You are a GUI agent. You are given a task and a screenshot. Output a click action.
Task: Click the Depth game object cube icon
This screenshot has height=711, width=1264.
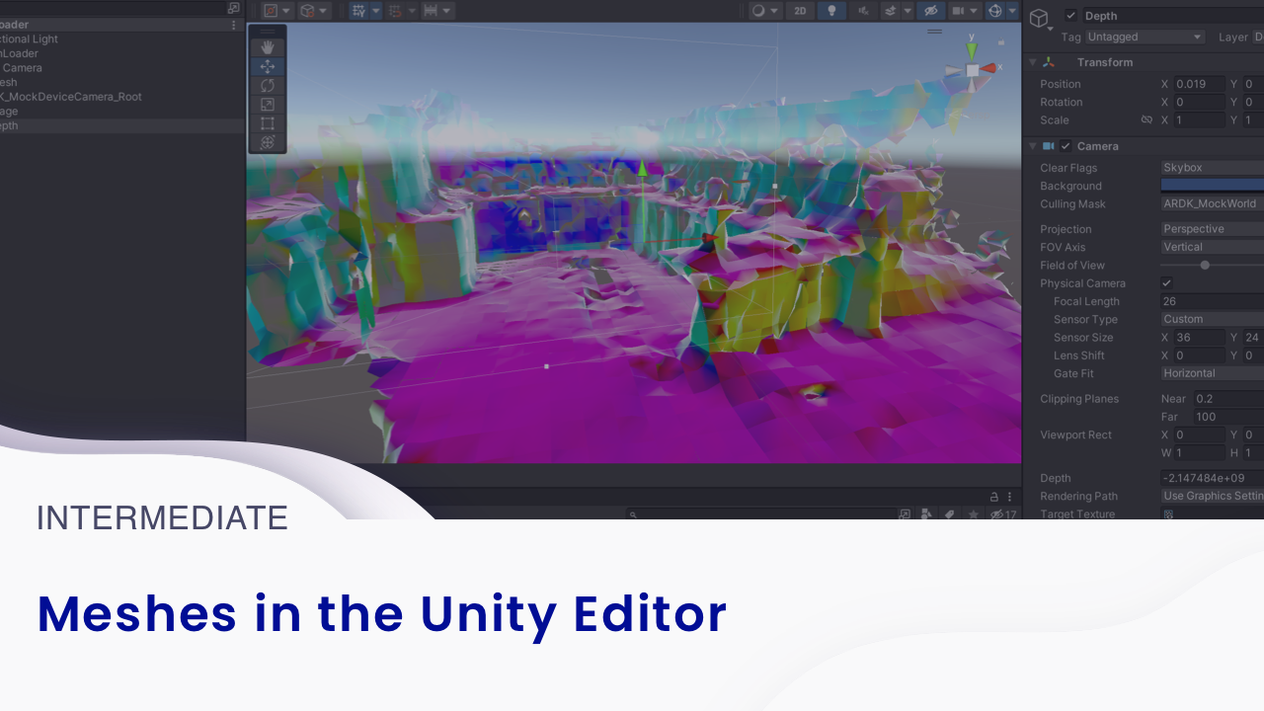click(1039, 18)
